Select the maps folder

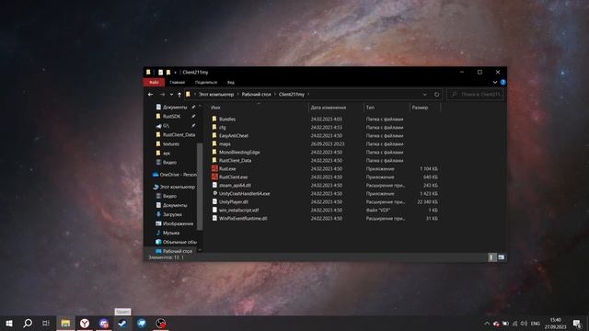pos(225,143)
